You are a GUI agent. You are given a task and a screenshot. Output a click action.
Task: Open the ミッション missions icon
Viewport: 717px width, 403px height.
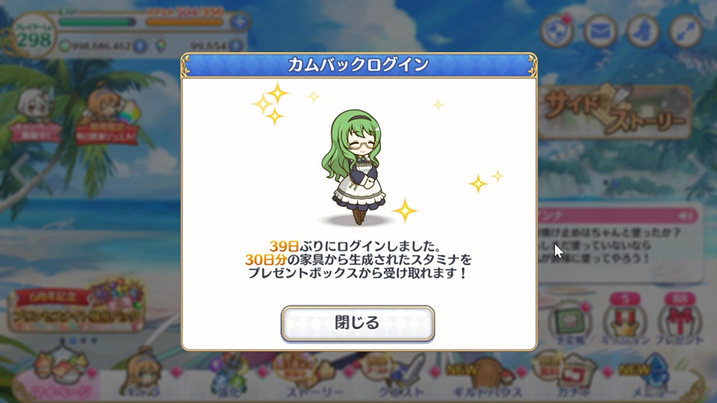[625, 320]
